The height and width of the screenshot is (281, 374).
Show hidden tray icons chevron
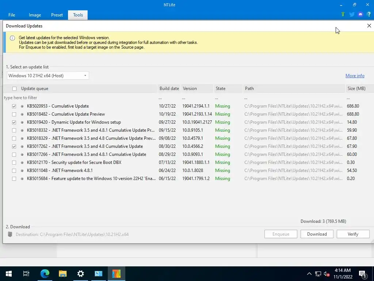click(309, 274)
